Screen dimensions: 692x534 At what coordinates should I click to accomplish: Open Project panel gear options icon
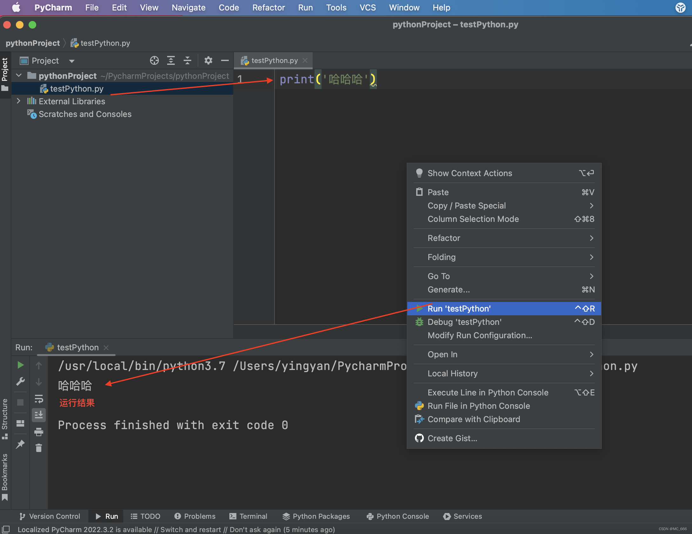[x=208, y=60]
